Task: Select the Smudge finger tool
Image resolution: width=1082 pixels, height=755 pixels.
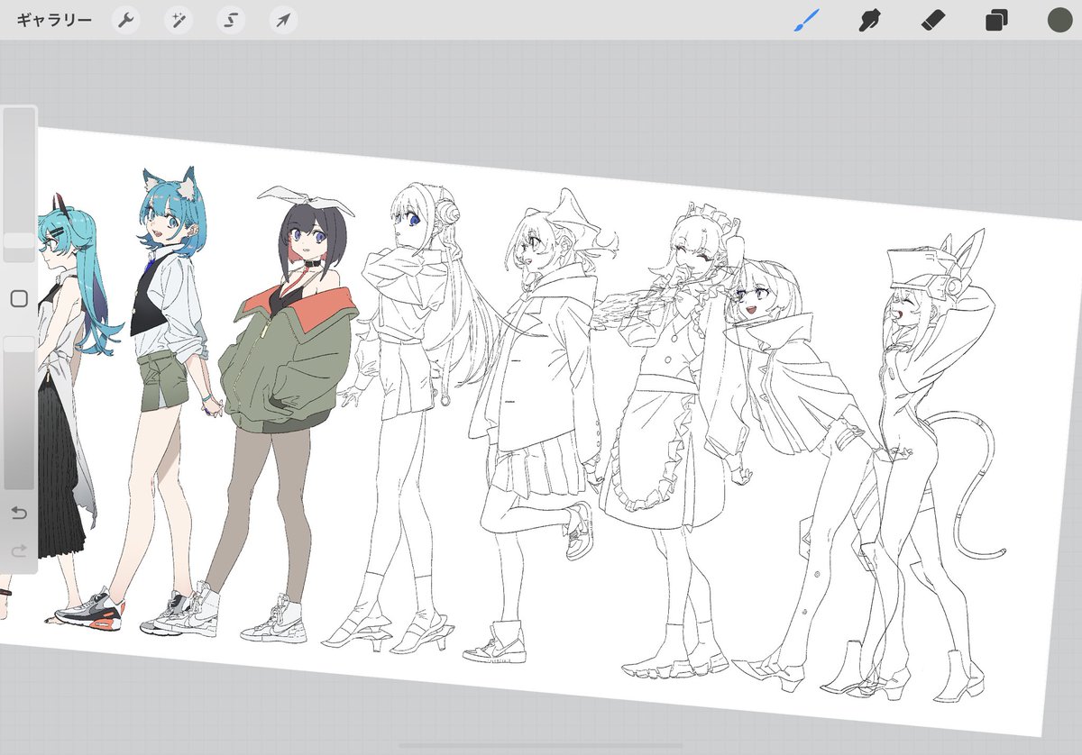Action: (x=869, y=20)
